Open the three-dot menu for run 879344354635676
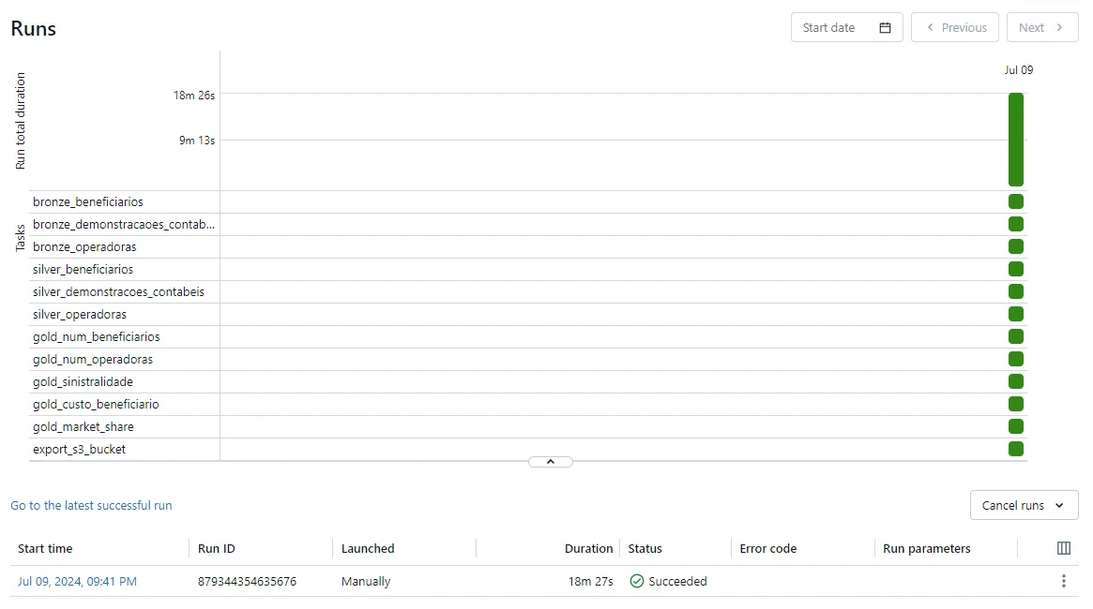The width and height of the screenshot is (1093, 609). coord(1064,581)
